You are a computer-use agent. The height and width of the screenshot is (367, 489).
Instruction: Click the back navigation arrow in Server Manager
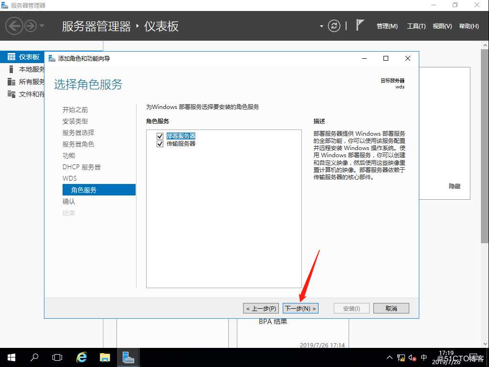pos(14,26)
